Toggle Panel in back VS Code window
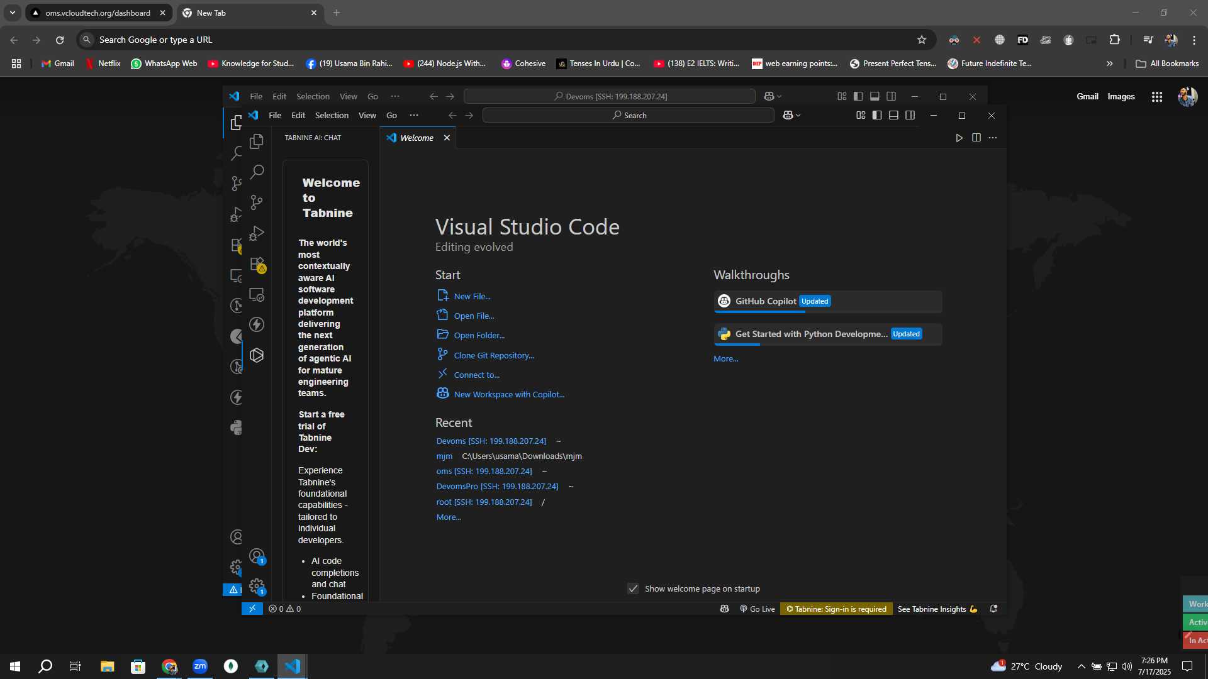 pos(875,96)
